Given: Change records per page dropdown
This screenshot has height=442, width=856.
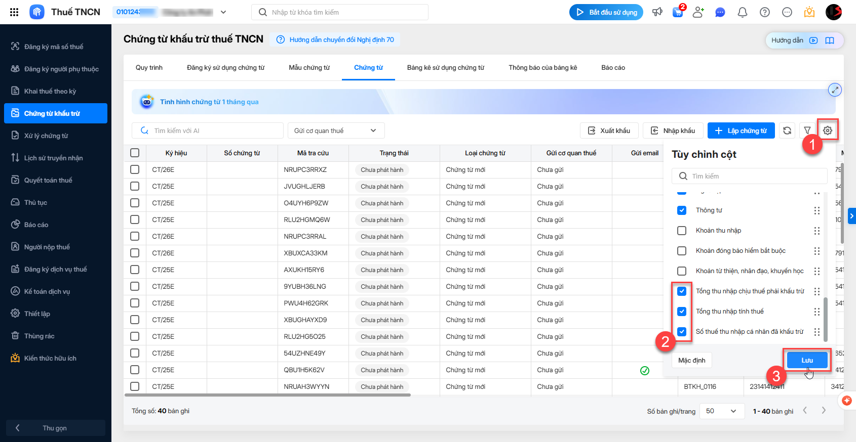Looking at the screenshot, I should [721, 411].
